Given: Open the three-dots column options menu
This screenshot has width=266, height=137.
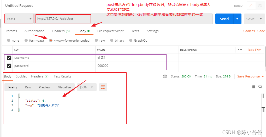Looking at the screenshot, I should 240,49.
